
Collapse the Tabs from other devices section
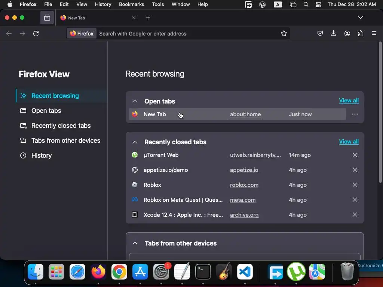coord(135,243)
